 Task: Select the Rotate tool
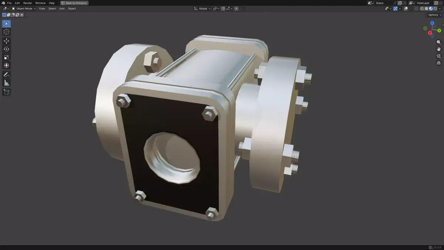pos(6,49)
